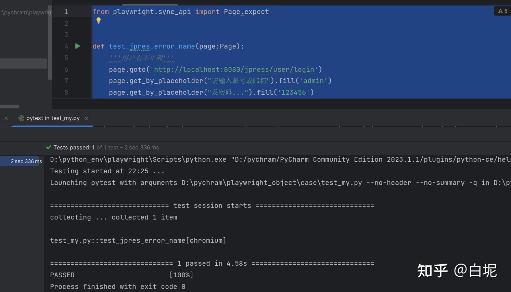Switch to the pytest in test_my.py tab

click(53, 118)
